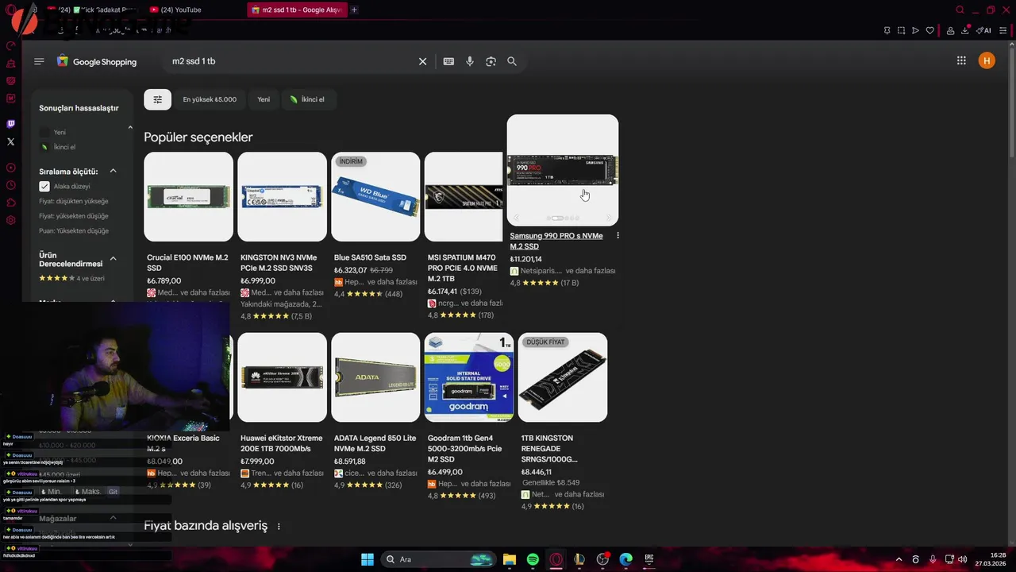This screenshot has width=1016, height=572.
Task: Search by image with camera lens icon
Action: 491,61
